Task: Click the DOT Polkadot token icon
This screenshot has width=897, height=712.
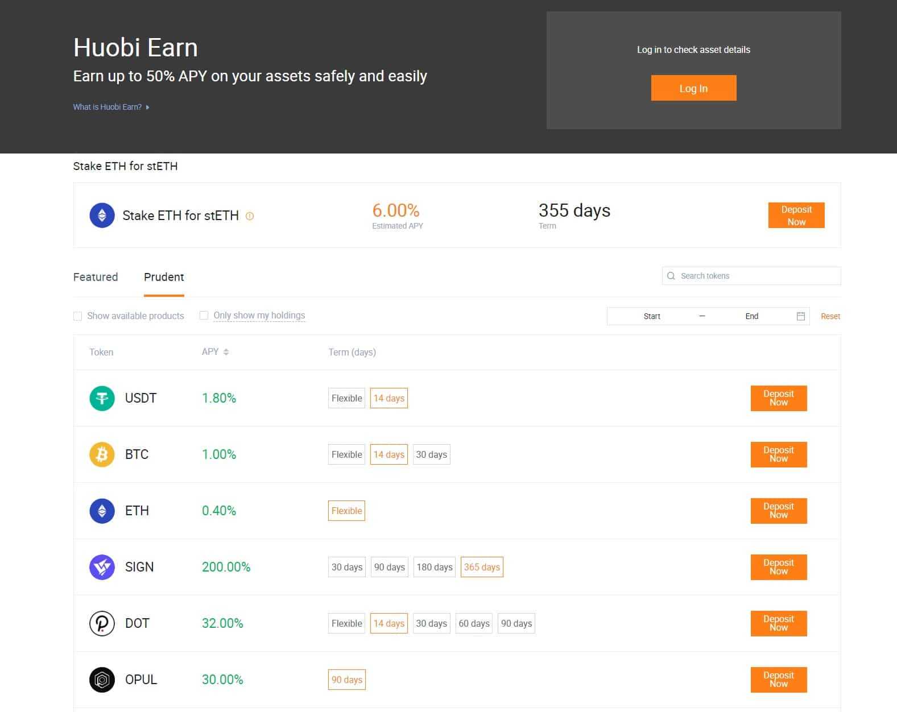Action: (x=101, y=623)
